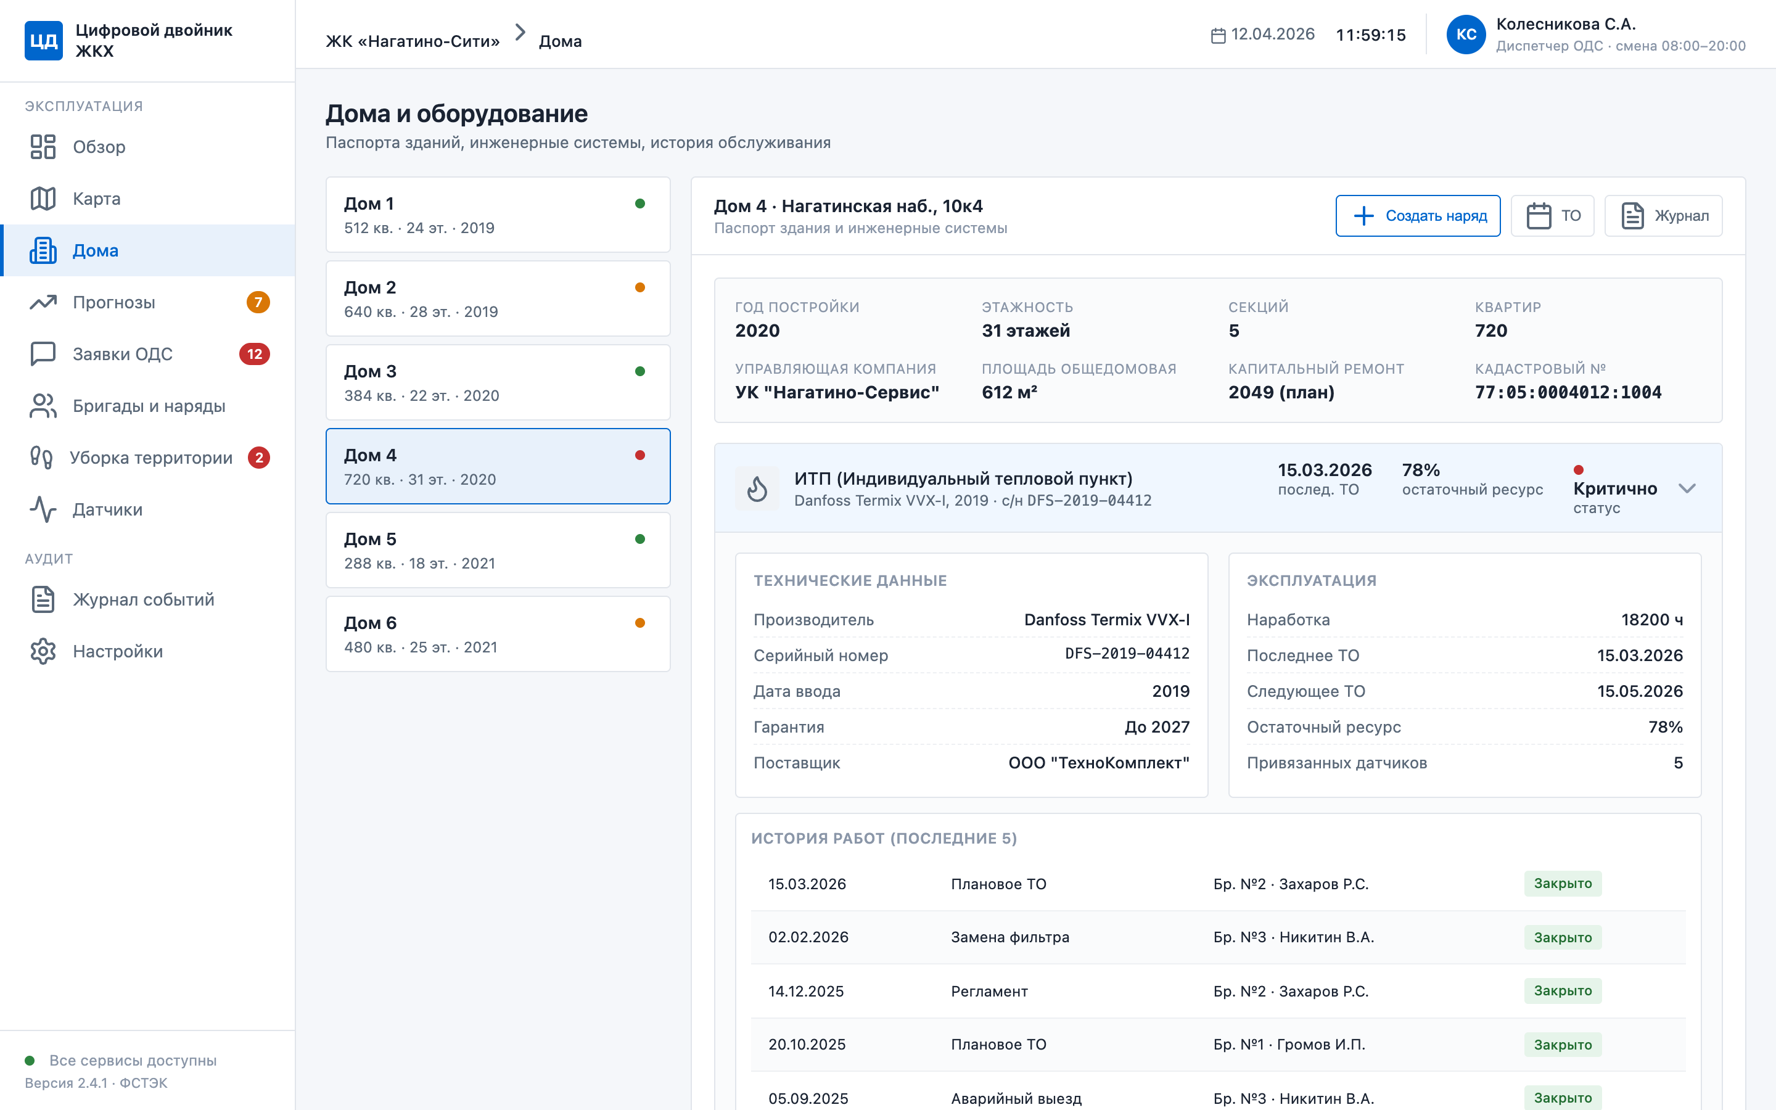Select the highlighted Дом 4 card
The width and height of the screenshot is (1776, 1110).
(x=498, y=466)
